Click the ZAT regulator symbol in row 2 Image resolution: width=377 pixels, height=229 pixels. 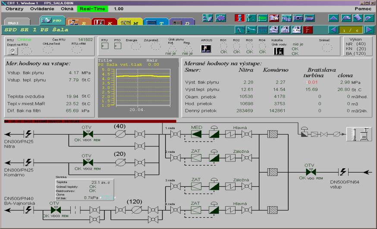tap(196, 158)
